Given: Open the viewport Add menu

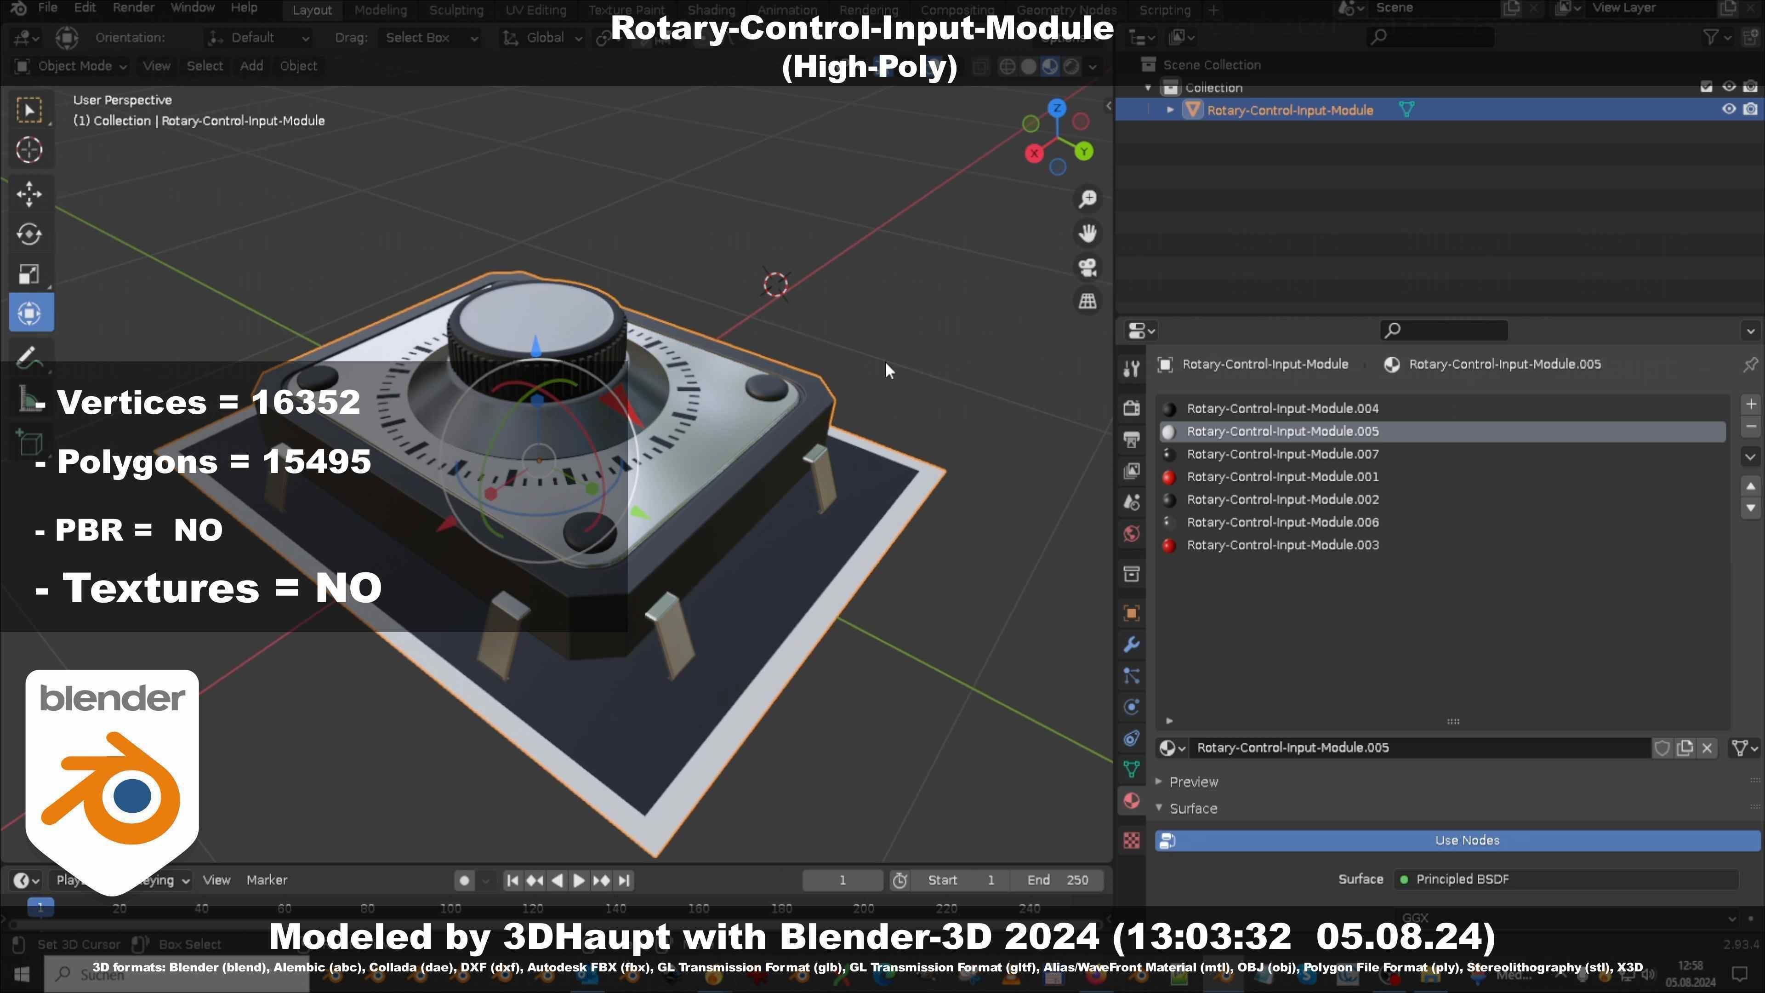Looking at the screenshot, I should [251, 67].
